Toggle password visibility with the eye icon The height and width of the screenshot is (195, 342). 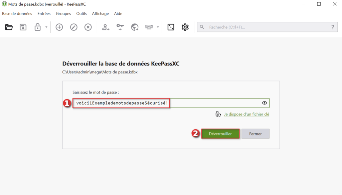pos(265,103)
